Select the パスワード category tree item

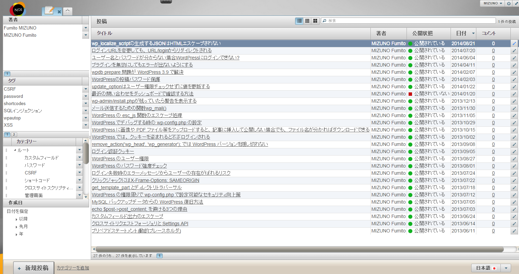coord(35,165)
